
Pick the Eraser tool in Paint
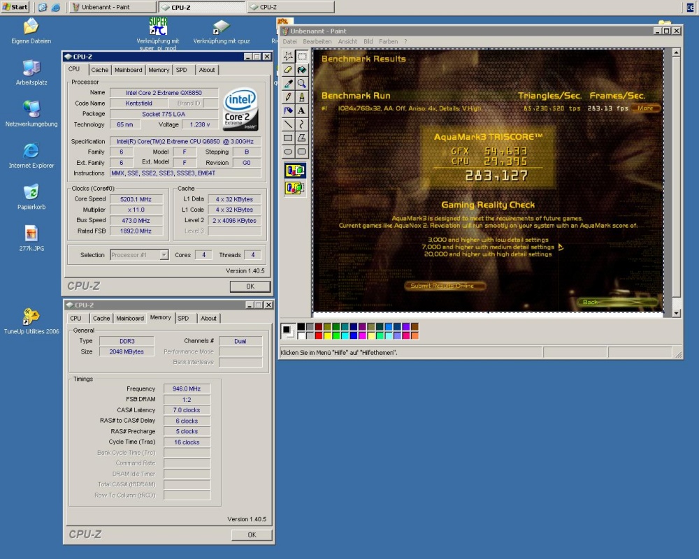click(x=289, y=70)
